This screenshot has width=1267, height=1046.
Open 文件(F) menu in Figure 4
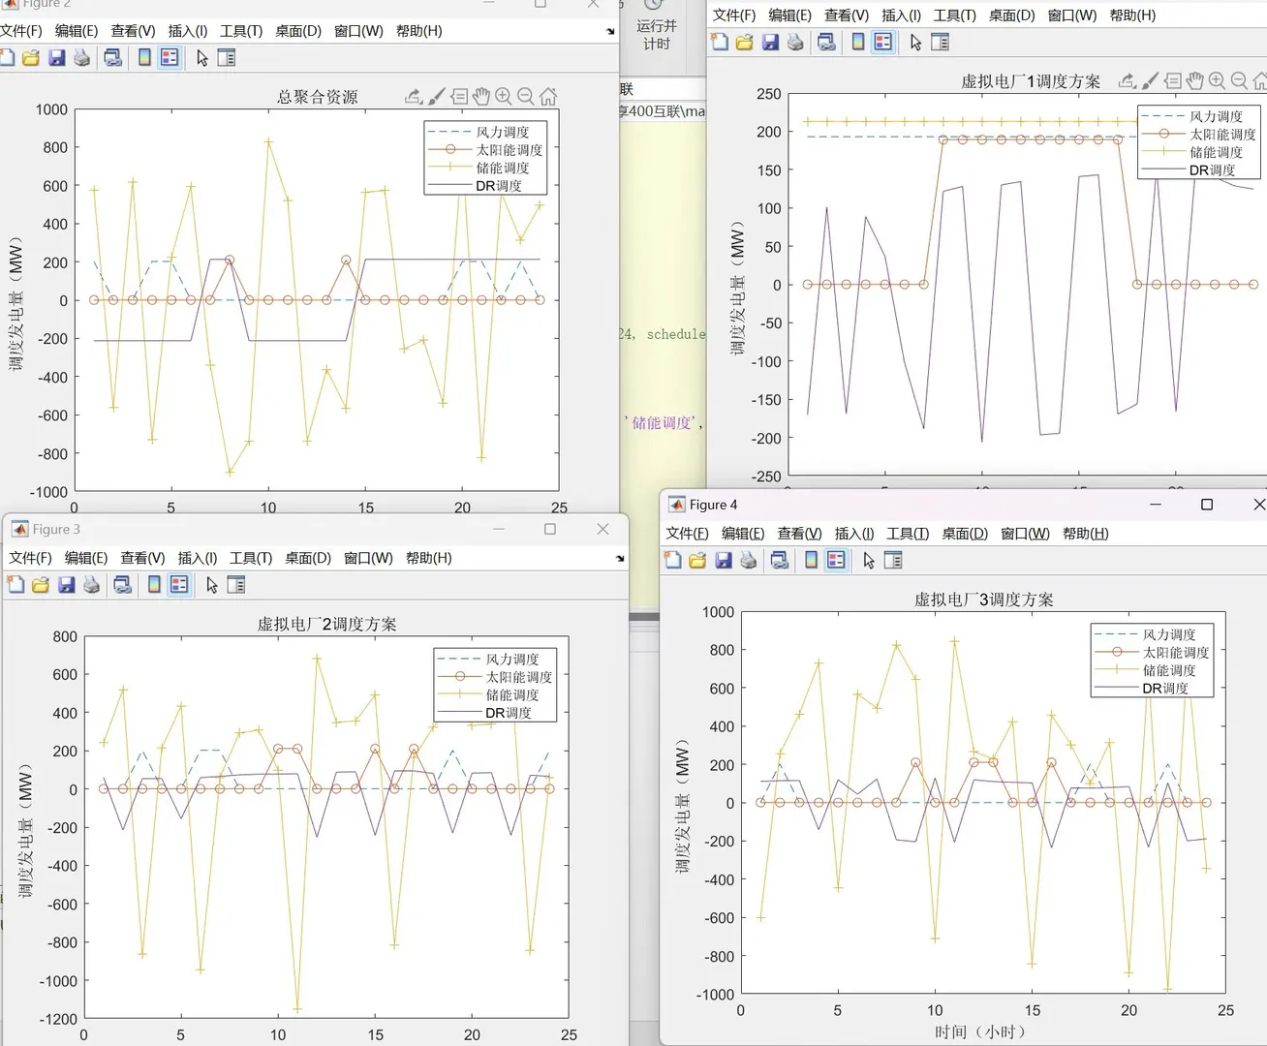[x=687, y=534]
